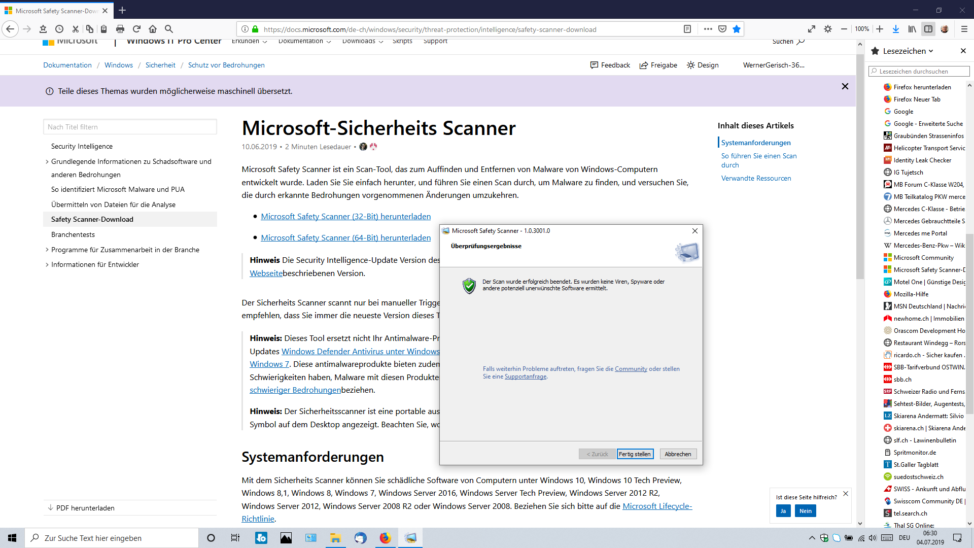Open Branchentests sidebar item
Image resolution: width=974 pixels, height=548 pixels.
pos(73,234)
